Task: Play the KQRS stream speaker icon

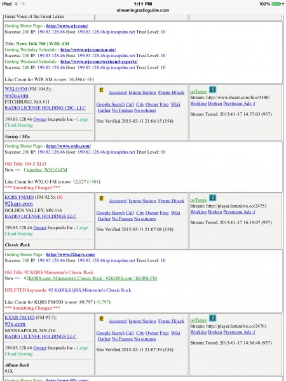Action: click(x=212, y=198)
